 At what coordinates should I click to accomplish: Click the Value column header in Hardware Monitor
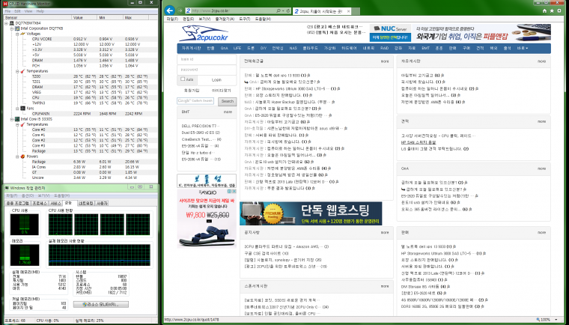(85, 17)
